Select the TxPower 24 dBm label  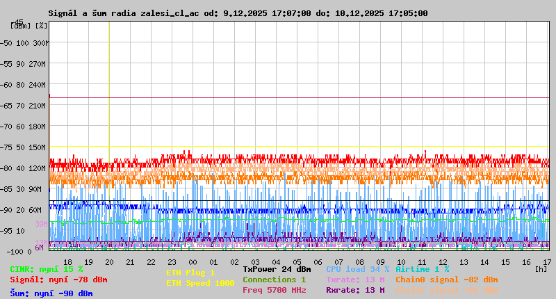(x=277, y=269)
